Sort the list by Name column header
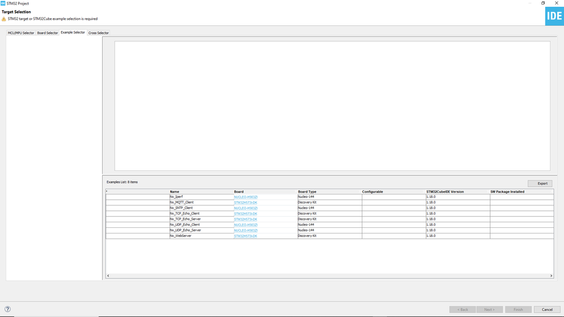This screenshot has width=564, height=317. (202, 192)
